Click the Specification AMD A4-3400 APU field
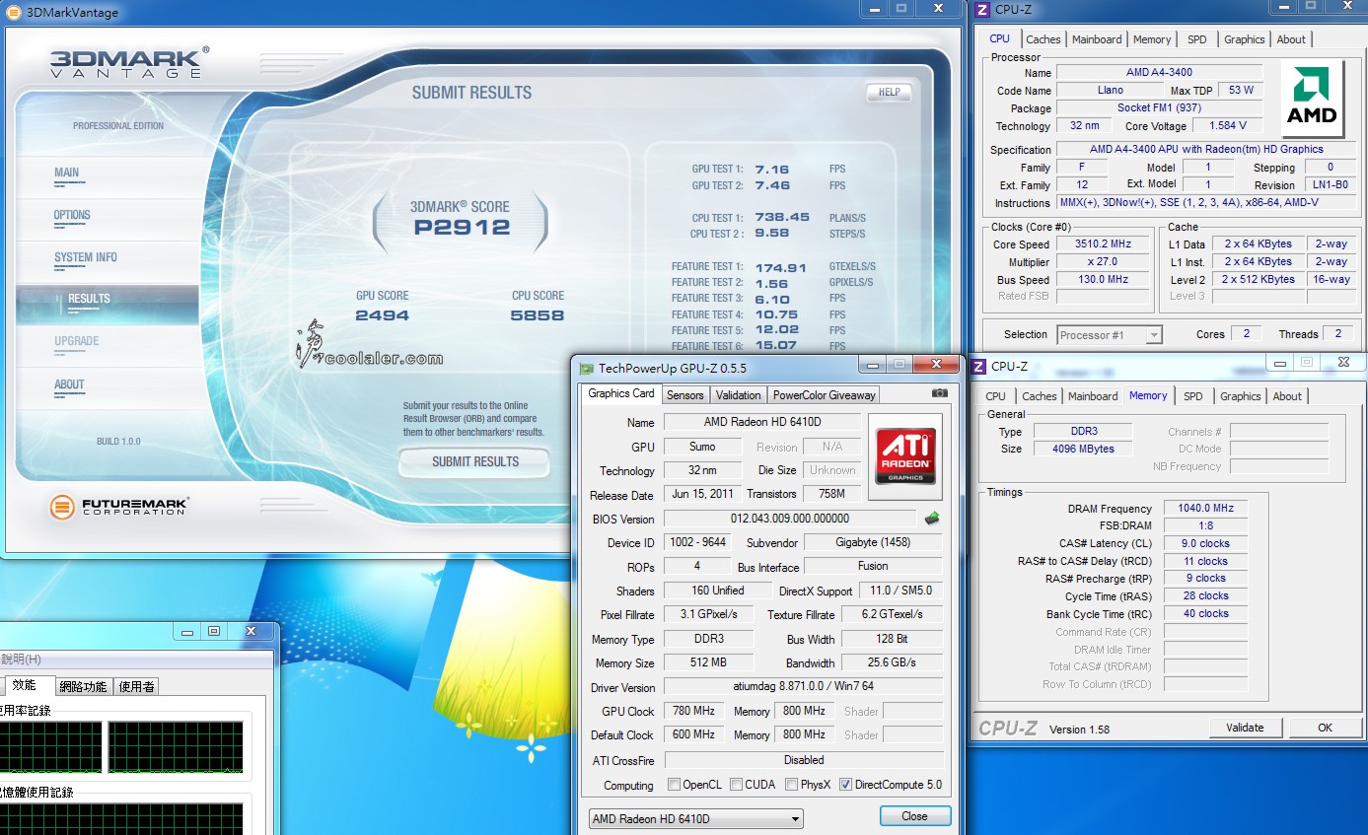This screenshot has height=835, width=1368. [1206, 149]
